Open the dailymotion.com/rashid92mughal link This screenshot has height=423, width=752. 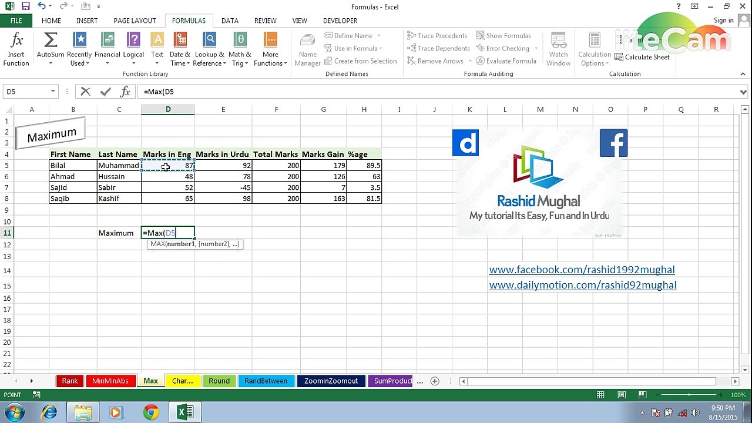pos(583,285)
